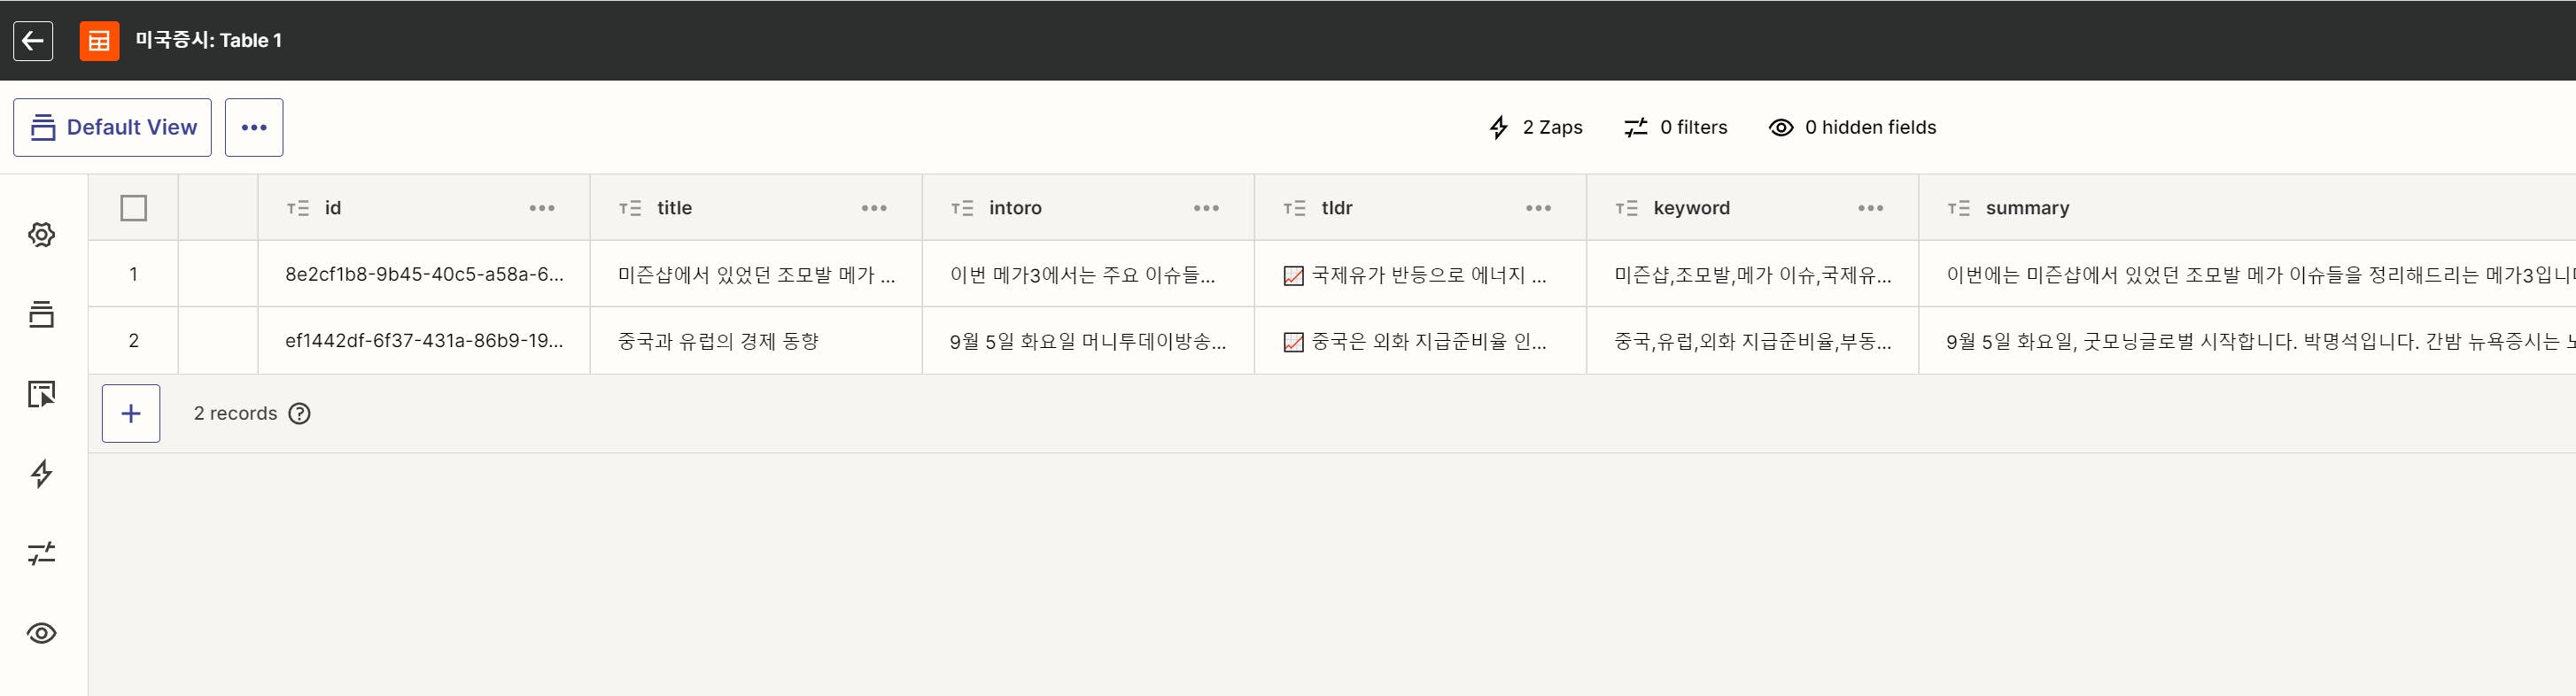Open the title column options menu
This screenshot has width=2576, height=696.
tap(874, 208)
